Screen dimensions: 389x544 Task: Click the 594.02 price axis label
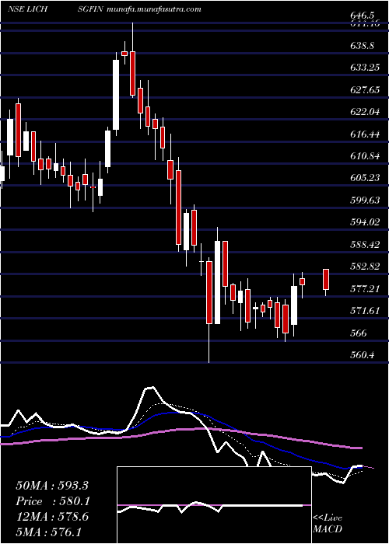pyautogui.click(x=364, y=222)
